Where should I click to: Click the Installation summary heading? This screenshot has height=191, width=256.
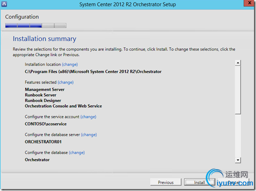pyautogui.click(x=44, y=39)
